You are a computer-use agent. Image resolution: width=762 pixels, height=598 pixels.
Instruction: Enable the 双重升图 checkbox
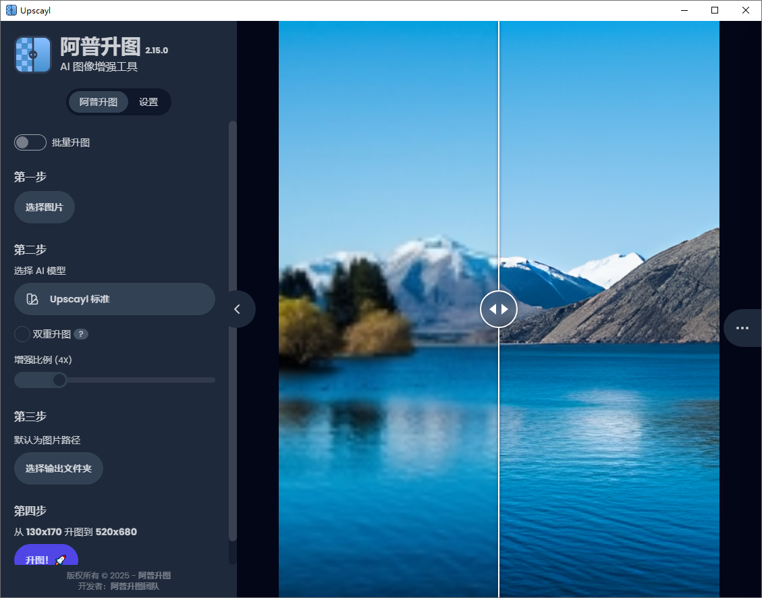[22, 334]
